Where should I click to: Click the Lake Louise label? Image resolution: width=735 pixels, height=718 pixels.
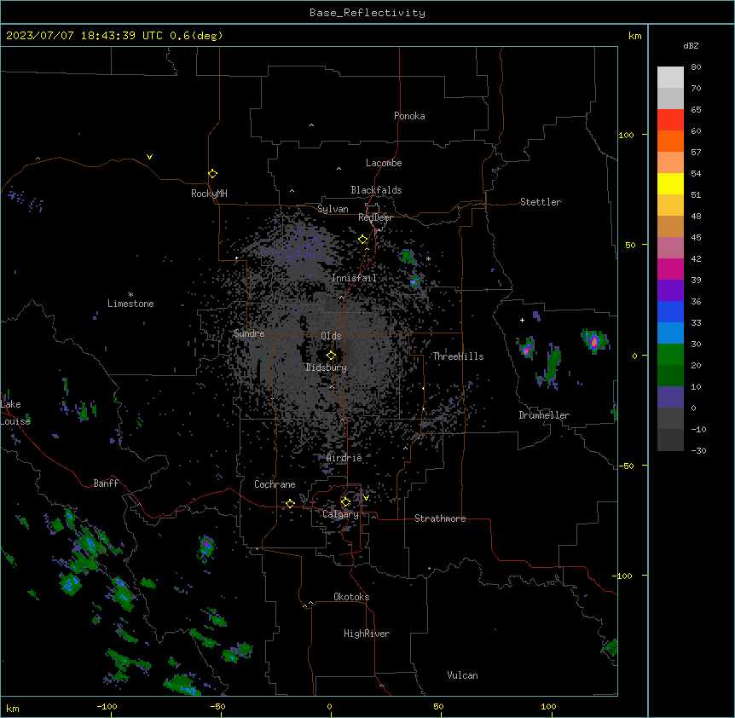(x=15, y=413)
